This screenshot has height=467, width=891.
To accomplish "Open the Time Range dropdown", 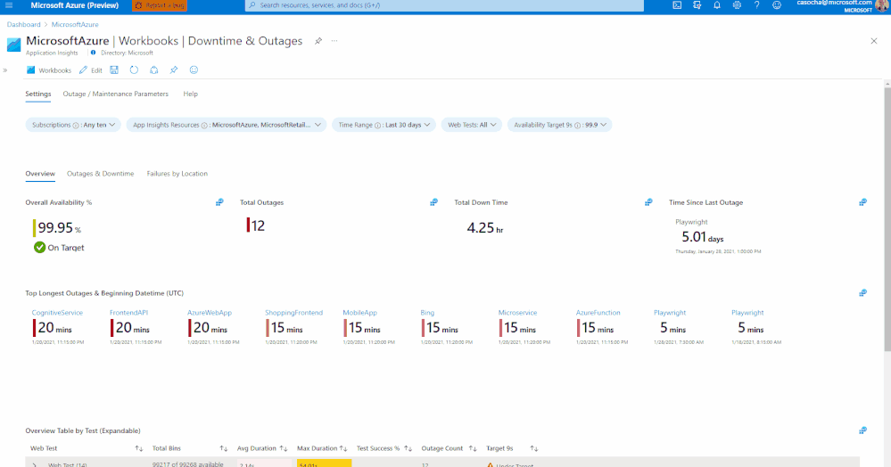I will (384, 125).
